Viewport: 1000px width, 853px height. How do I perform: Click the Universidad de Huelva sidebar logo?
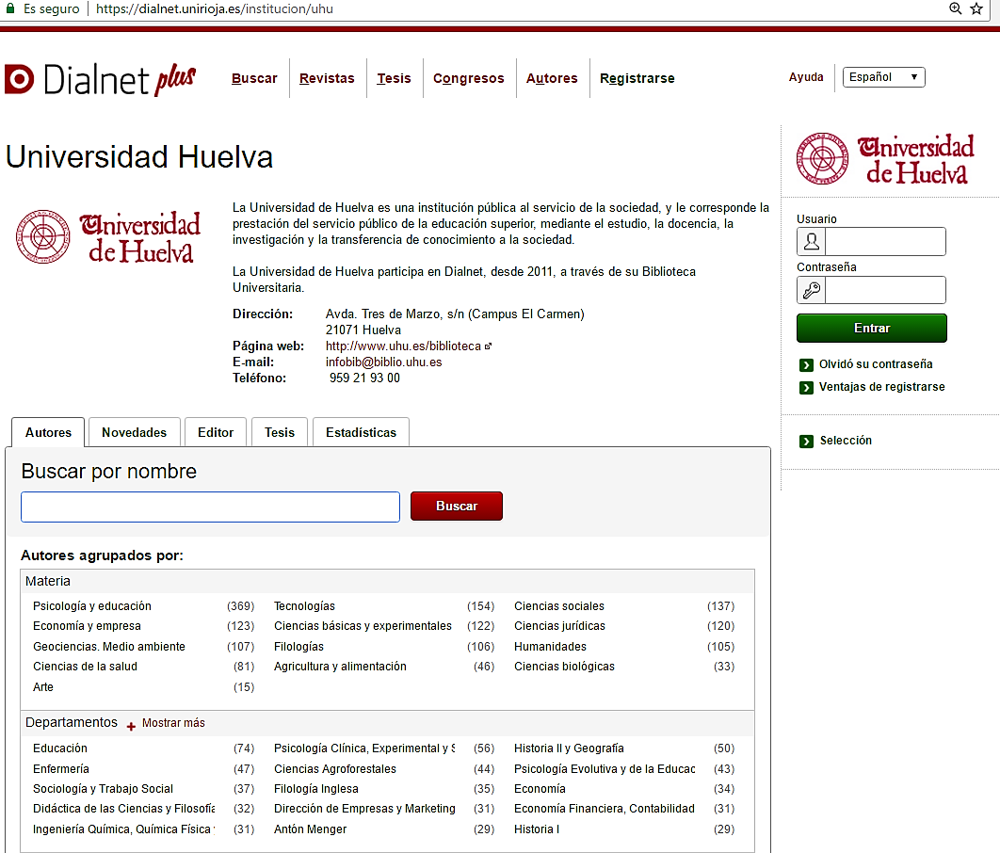(x=885, y=159)
